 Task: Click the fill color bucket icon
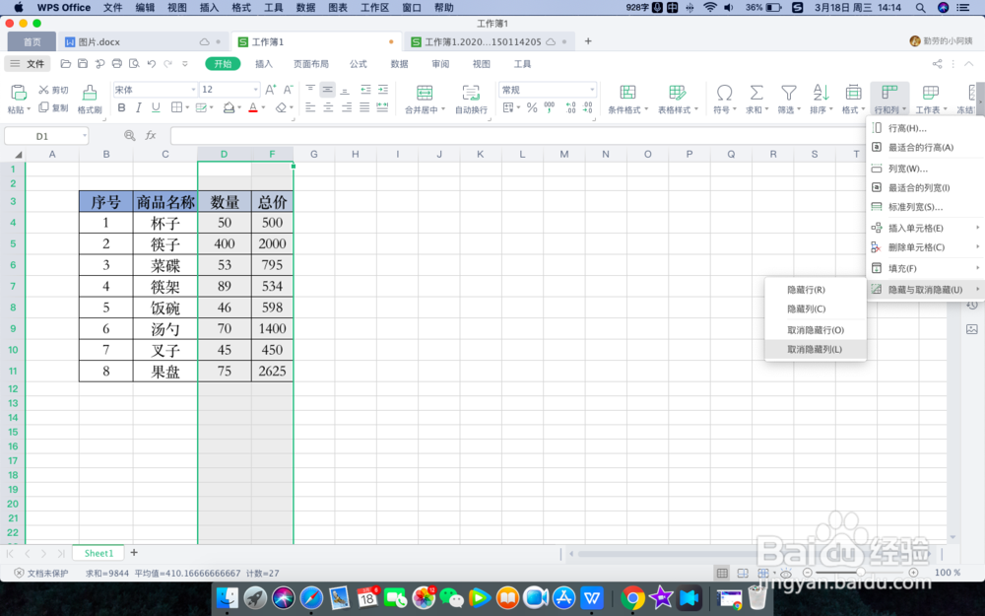[230, 107]
